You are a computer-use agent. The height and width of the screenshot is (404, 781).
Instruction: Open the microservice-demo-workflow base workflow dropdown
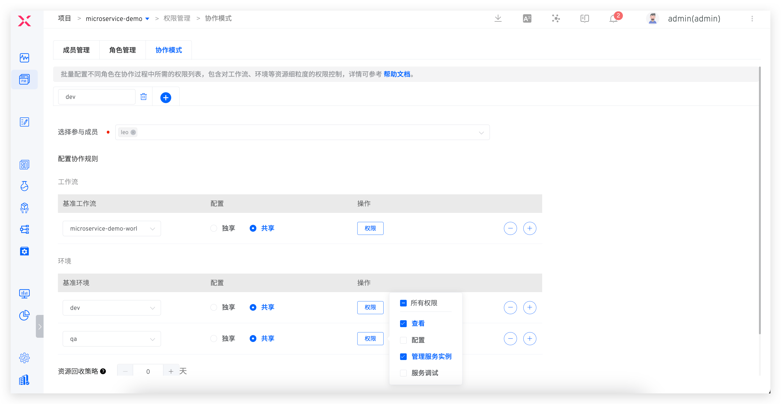112,229
